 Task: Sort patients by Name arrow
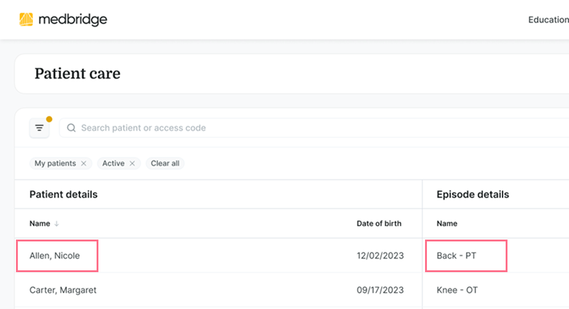[57, 224]
